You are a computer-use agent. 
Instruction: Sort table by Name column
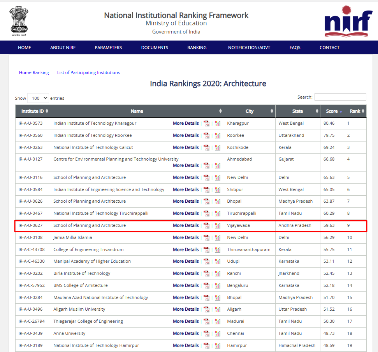coord(137,111)
